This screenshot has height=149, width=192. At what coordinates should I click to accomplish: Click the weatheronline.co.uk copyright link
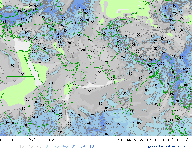point(167,146)
